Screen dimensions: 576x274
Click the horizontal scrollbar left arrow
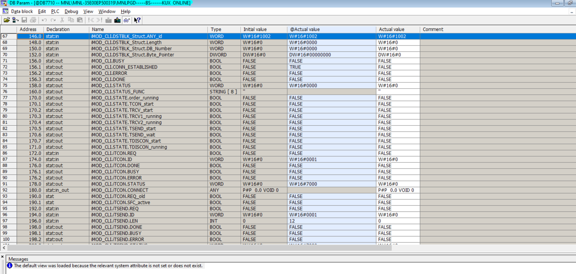[x=4, y=248]
